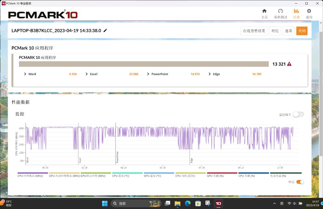Image resolution: width=323 pixels, height=209 pixels.
Task: Go to the Home (主页) tab
Action: (264, 14)
